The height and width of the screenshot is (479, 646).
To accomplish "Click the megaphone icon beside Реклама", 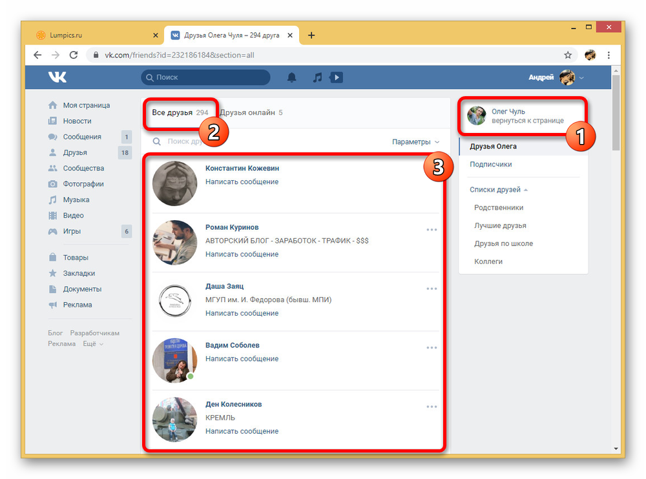I will pos(53,305).
